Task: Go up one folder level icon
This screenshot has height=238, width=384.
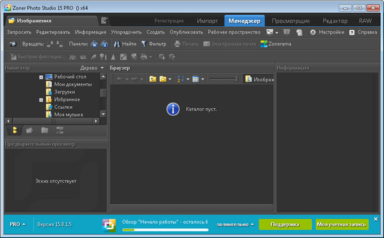Action: pyautogui.click(x=153, y=79)
